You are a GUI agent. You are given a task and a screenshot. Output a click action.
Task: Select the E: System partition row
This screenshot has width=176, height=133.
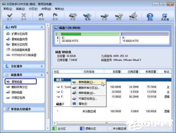pyautogui.click(x=113, y=87)
